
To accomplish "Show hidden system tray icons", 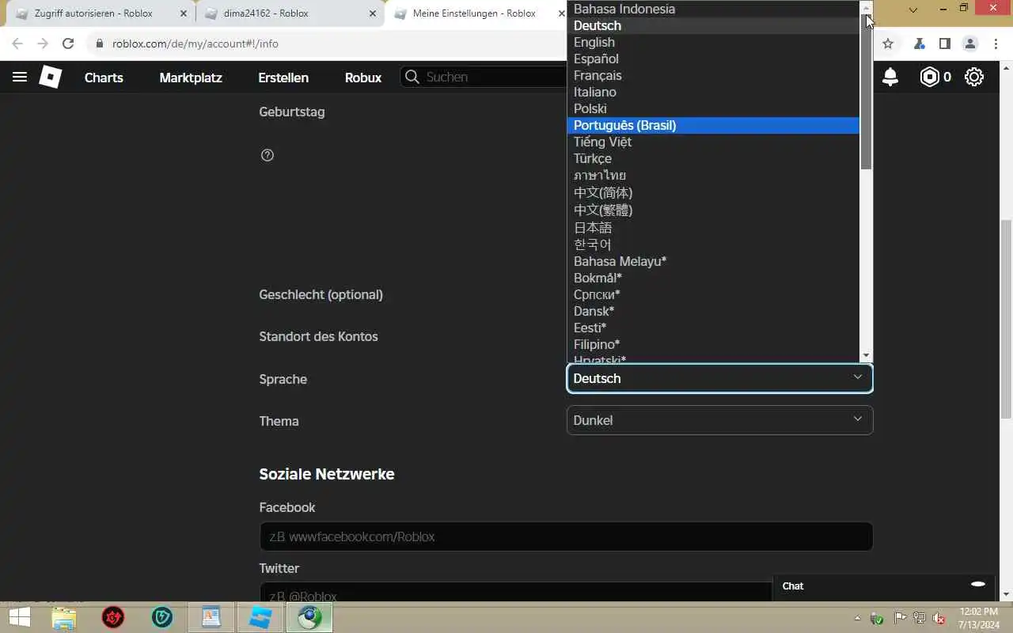I will coord(858,618).
